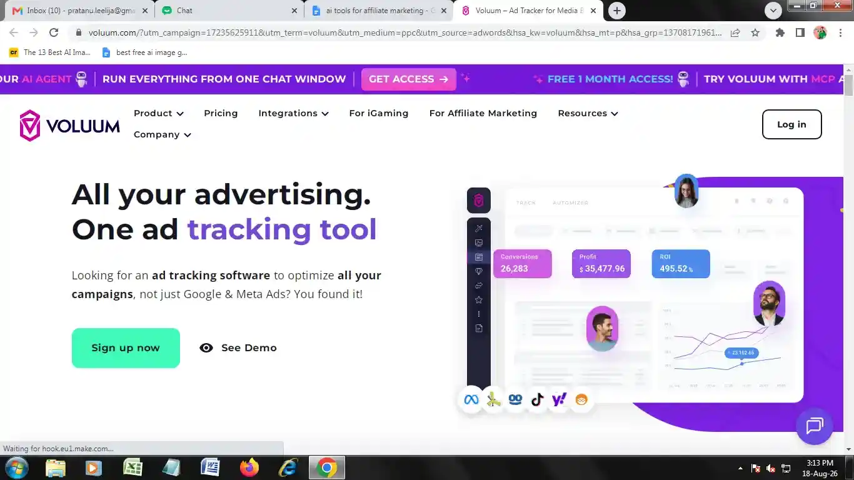Close the Voluum tab

(x=593, y=11)
